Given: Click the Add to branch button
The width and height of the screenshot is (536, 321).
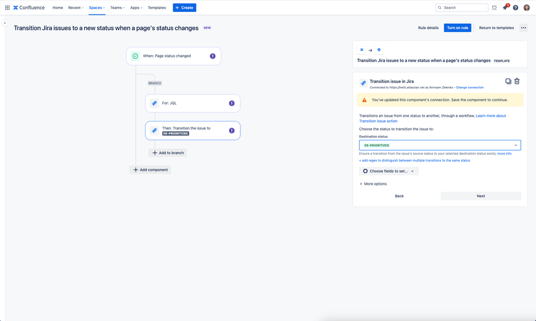Looking at the screenshot, I should pos(168,153).
